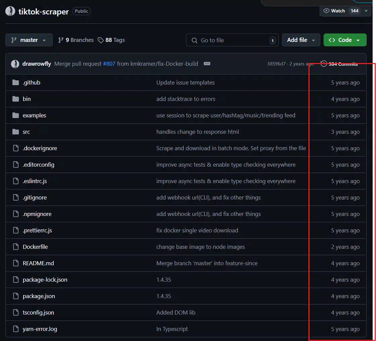Image resolution: width=376 pixels, height=341 pixels.
Task: Click the drawrowfly avatar in the commit bar
Action: (15, 64)
